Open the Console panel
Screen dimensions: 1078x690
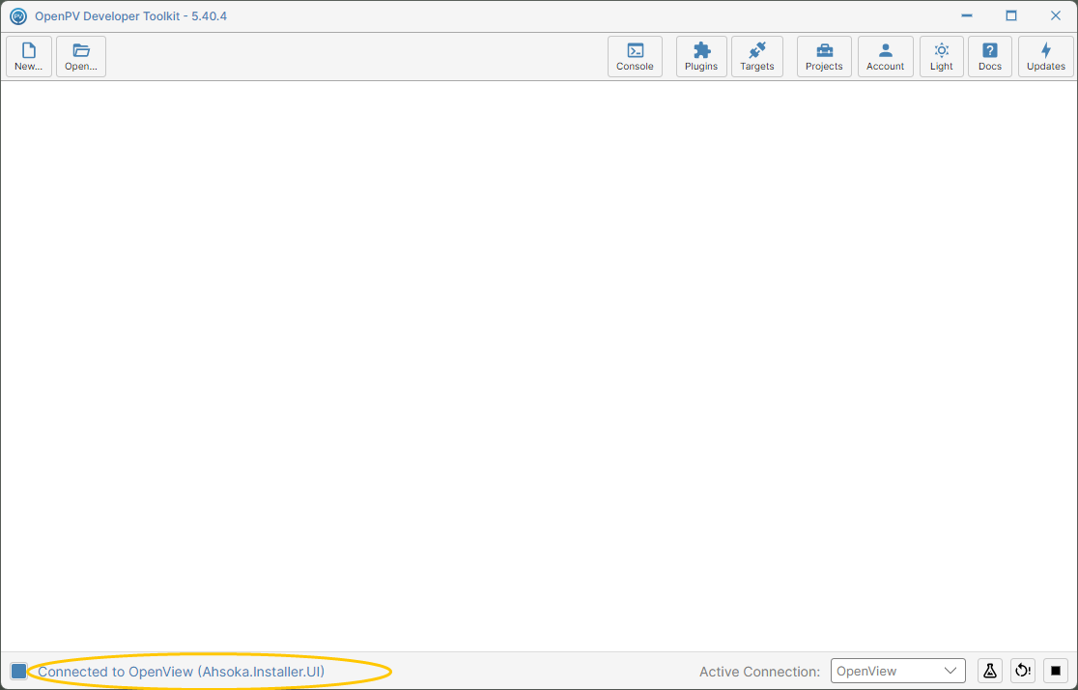pyautogui.click(x=635, y=56)
